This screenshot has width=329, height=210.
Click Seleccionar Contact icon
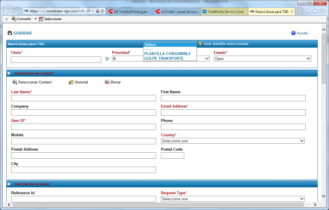(x=15, y=82)
